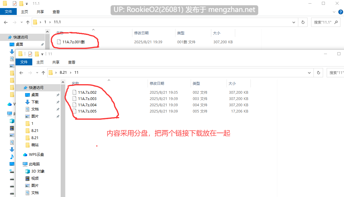Select file 11A.7z.003

click(x=87, y=99)
